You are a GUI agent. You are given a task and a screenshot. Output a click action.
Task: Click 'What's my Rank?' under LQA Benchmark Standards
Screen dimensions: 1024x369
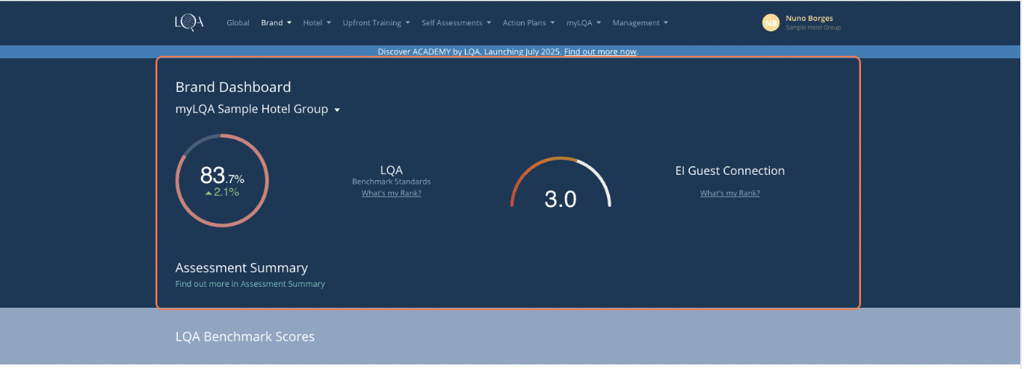click(x=391, y=193)
